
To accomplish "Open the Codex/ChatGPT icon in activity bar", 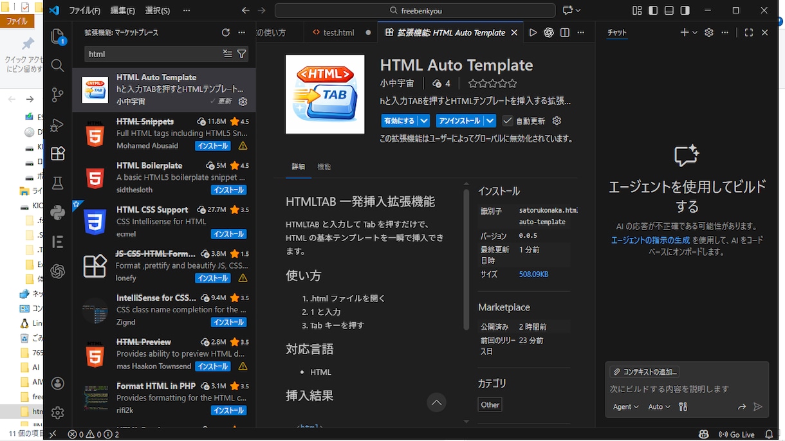I will pyautogui.click(x=57, y=271).
